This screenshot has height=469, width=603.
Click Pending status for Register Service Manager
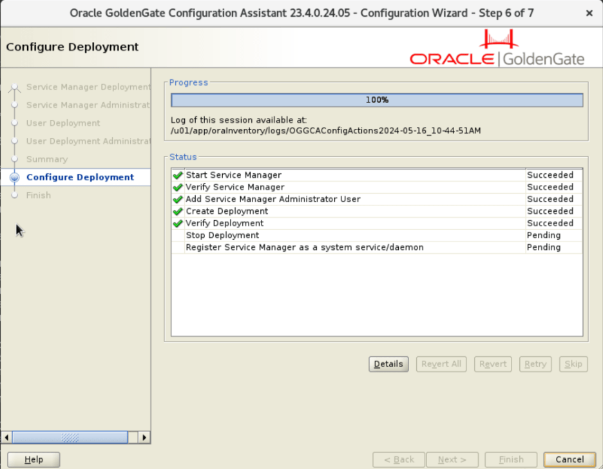click(543, 247)
